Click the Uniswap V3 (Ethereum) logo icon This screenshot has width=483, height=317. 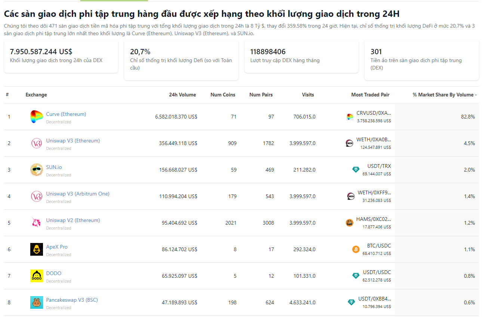coord(37,144)
